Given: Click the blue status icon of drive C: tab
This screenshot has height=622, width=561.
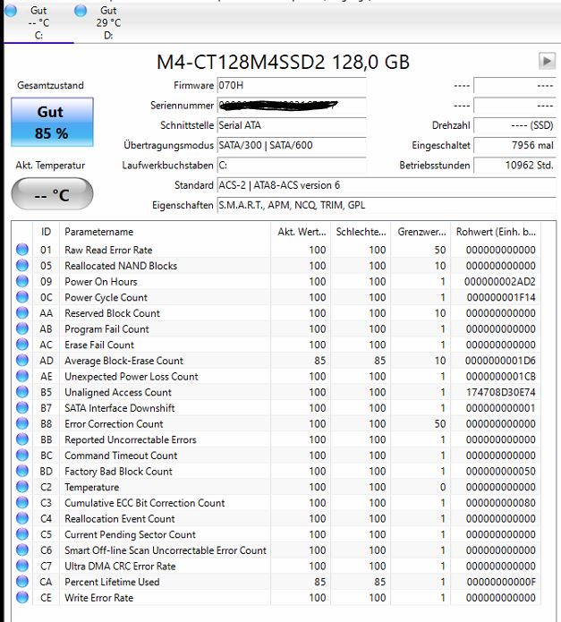Looking at the screenshot, I should [11, 11].
